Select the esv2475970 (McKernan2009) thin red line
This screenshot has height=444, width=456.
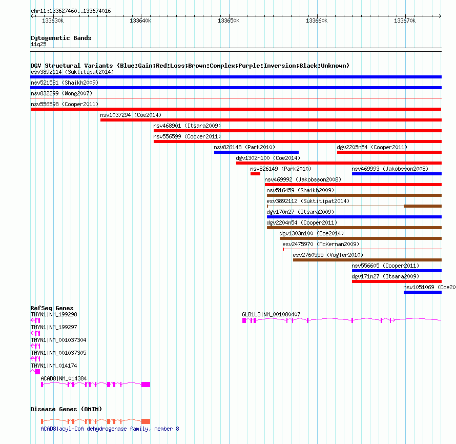[362, 249]
